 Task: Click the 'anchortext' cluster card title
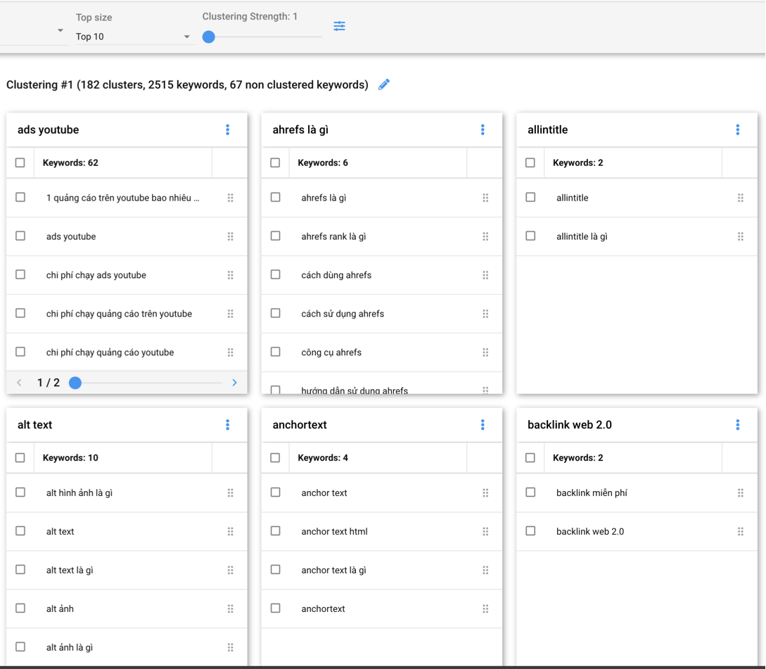[300, 425]
